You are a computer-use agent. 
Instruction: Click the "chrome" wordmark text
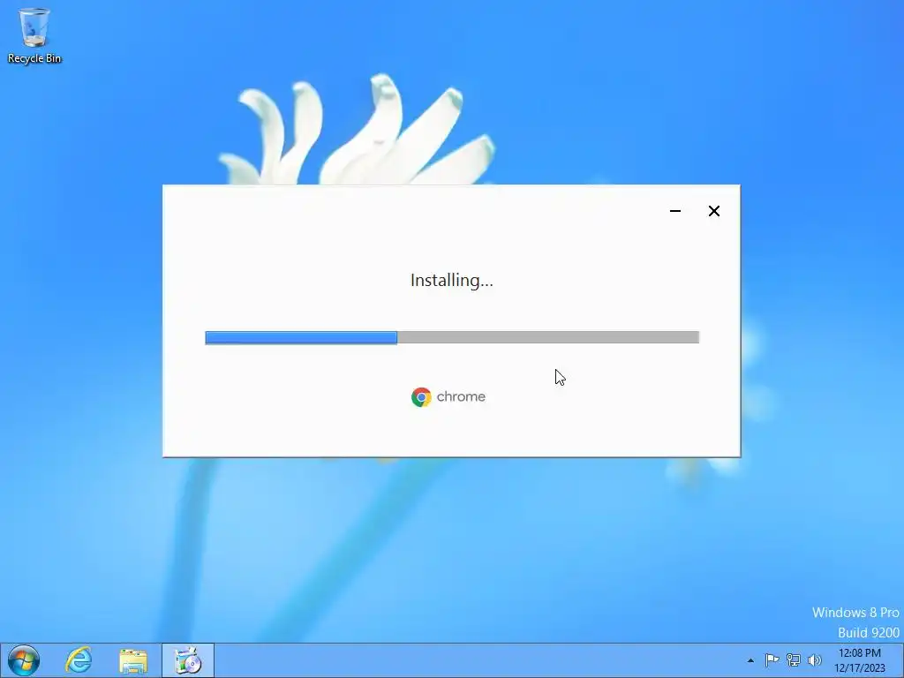pos(461,396)
